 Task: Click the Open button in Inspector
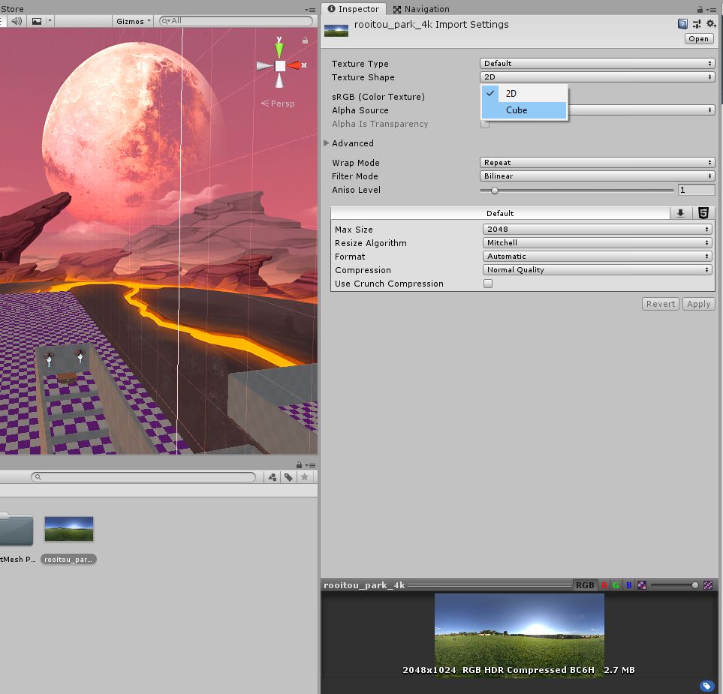point(699,39)
